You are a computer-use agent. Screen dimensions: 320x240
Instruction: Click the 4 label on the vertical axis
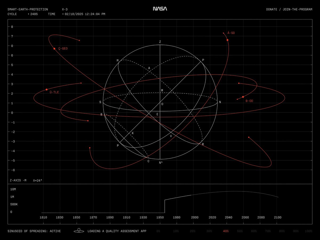[x=12, y=74]
